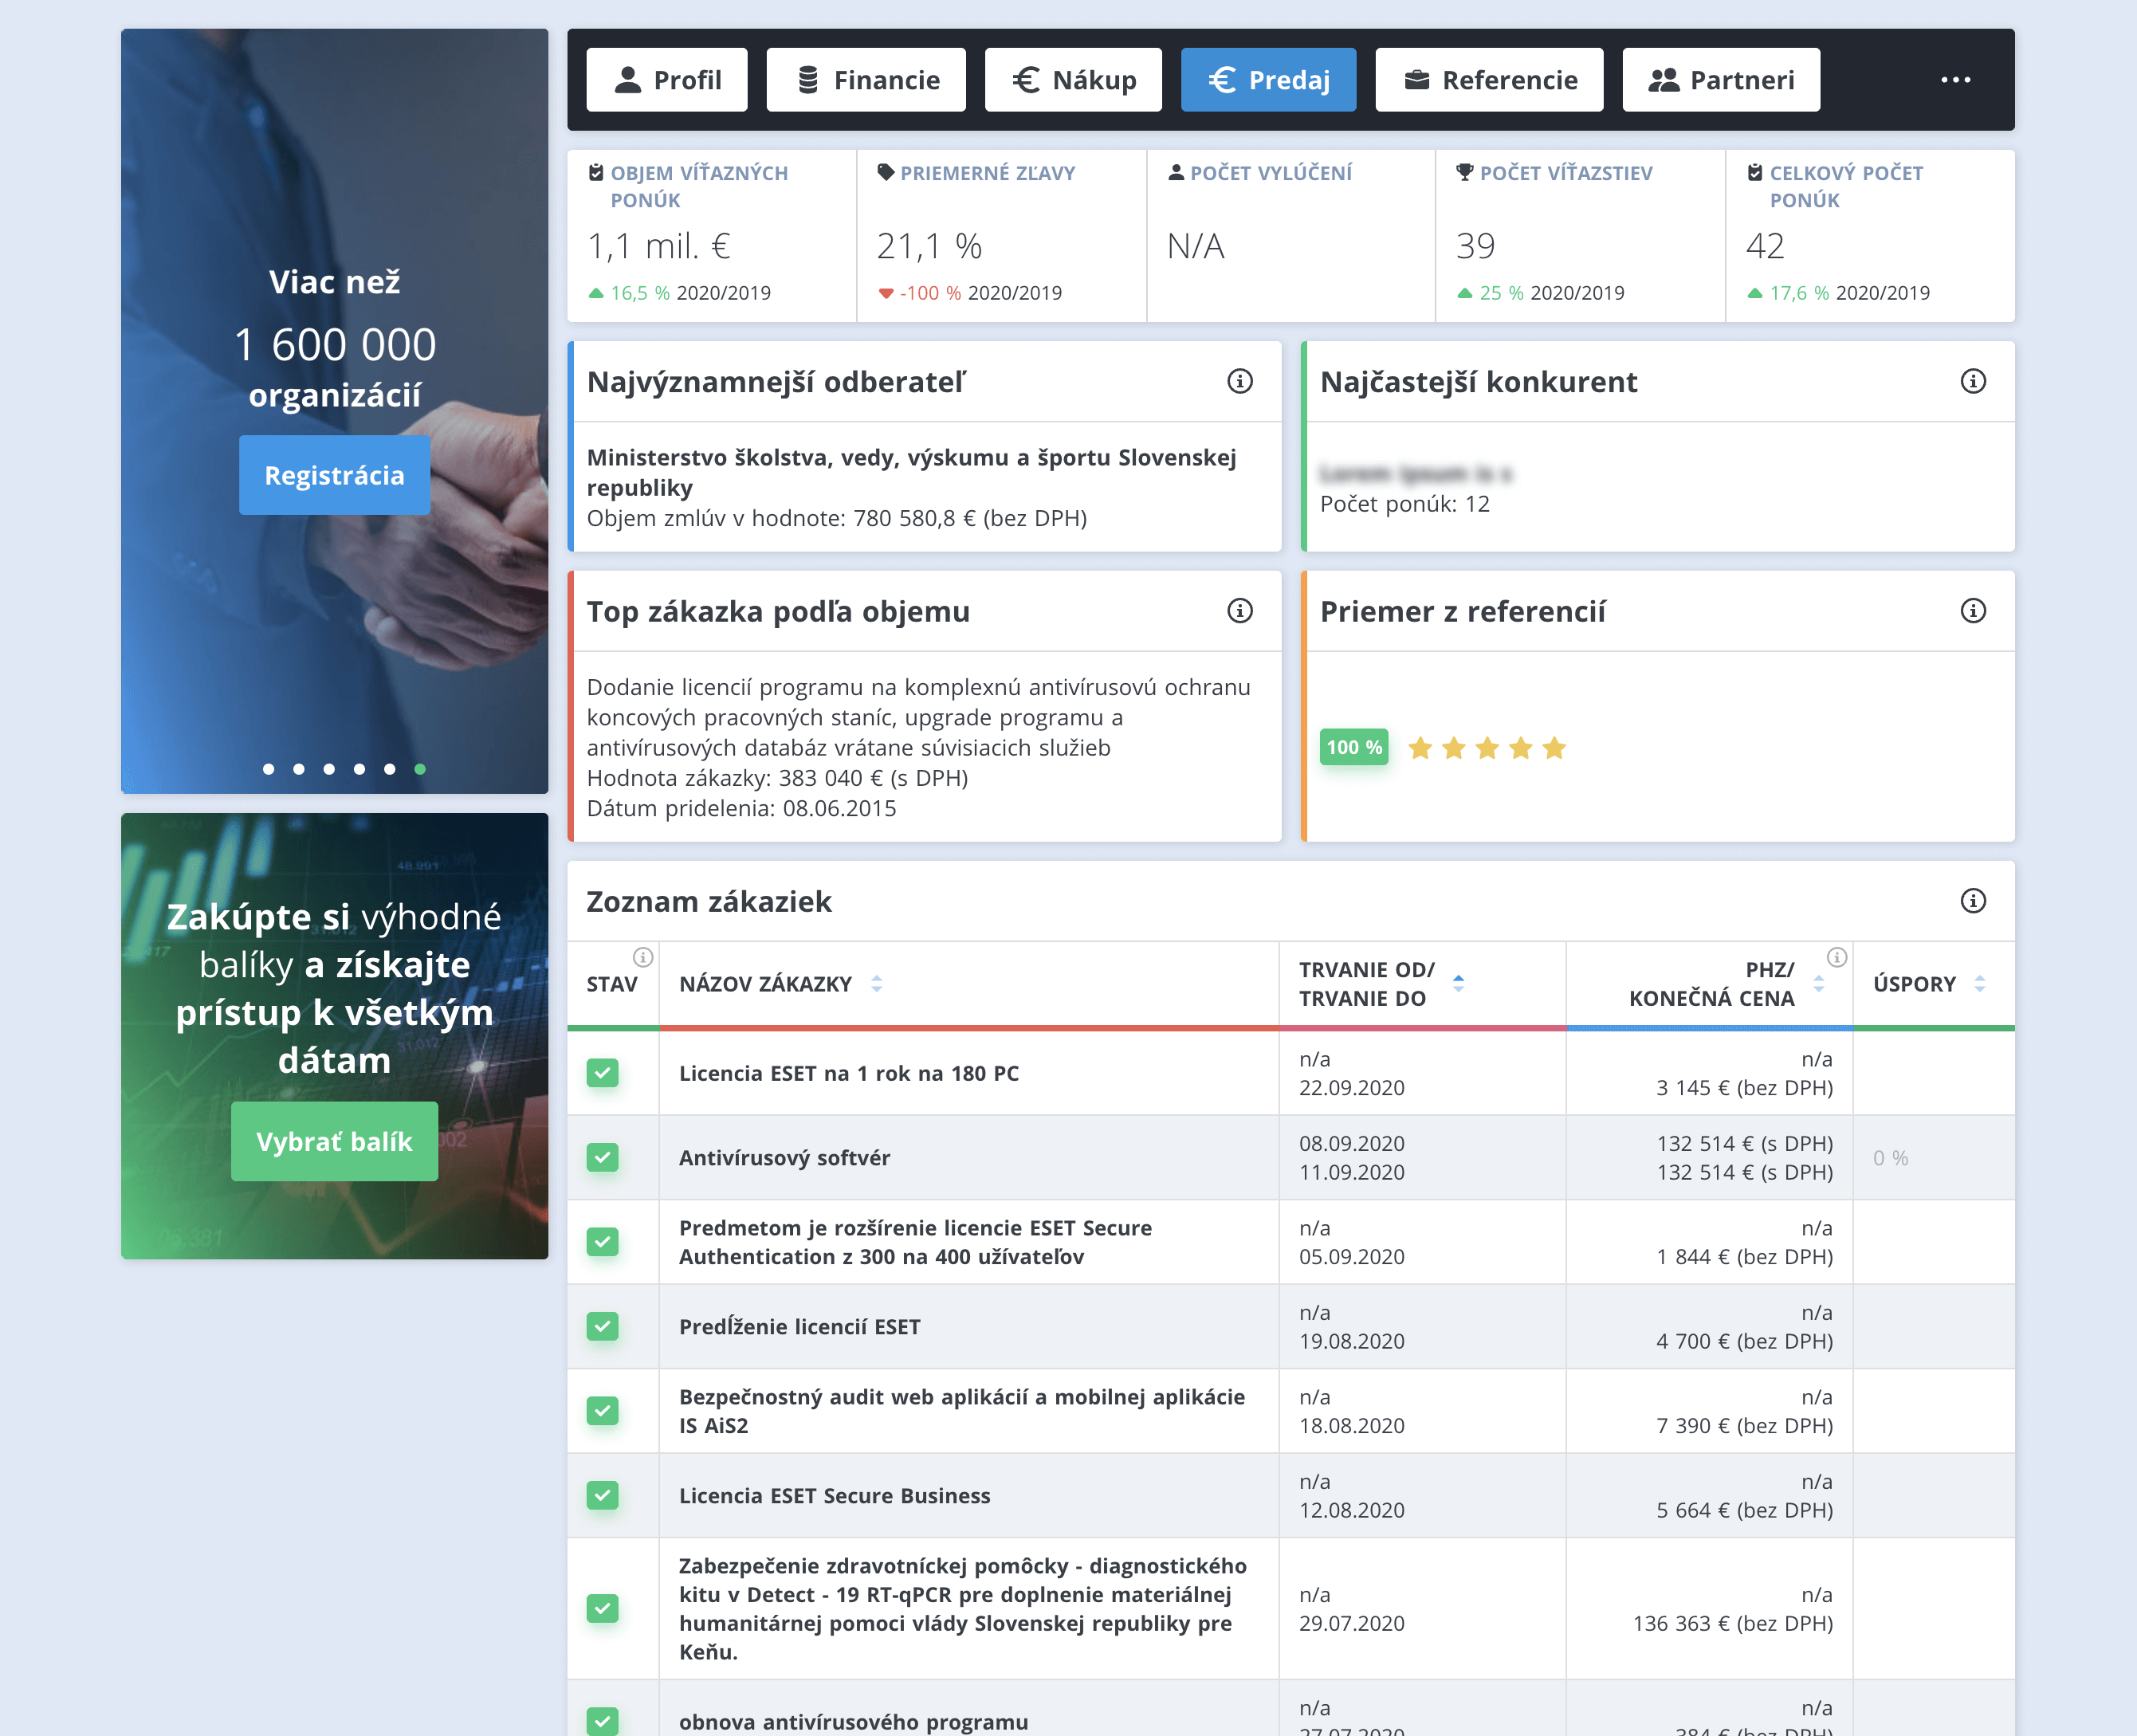
Task: Select the first carousel dot on banner
Action: (268, 769)
